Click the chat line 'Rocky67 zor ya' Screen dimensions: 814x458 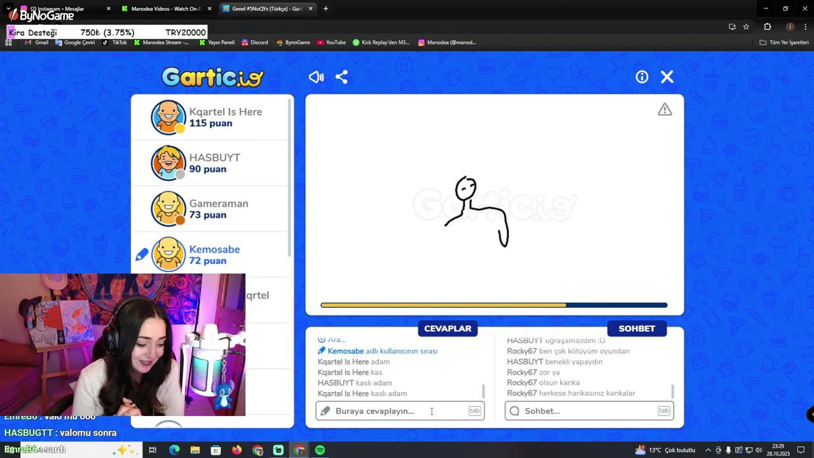pos(533,372)
